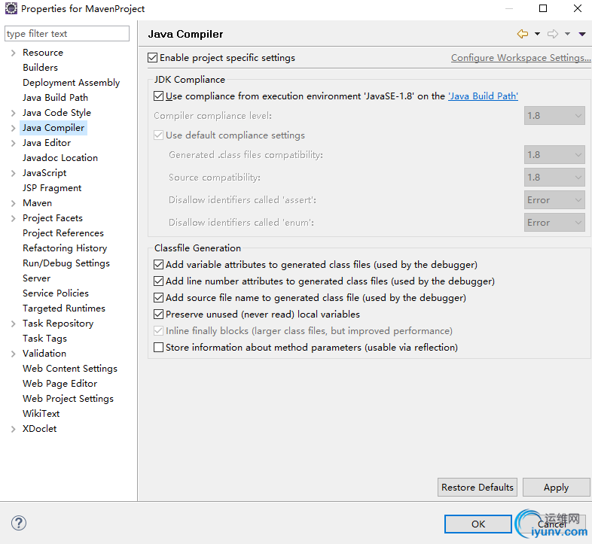592x544 pixels.
Task: Expand the XDoclet tree node
Action: click(14, 430)
